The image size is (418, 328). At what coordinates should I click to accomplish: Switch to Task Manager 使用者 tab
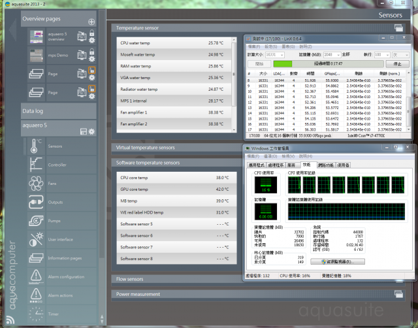point(343,165)
